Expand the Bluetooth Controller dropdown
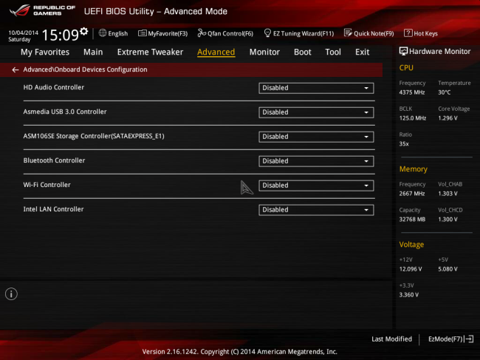Image resolution: width=480 pixels, height=360 pixels. point(315,161)
